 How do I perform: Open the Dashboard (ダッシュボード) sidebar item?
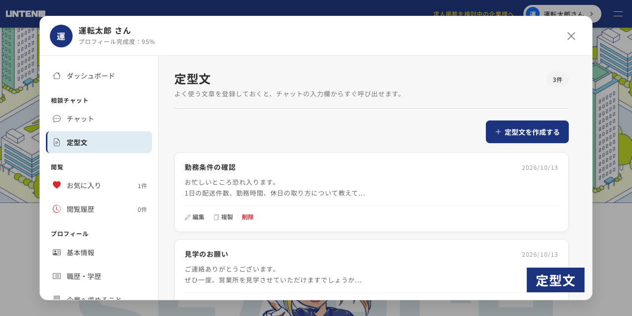(99, 76)
